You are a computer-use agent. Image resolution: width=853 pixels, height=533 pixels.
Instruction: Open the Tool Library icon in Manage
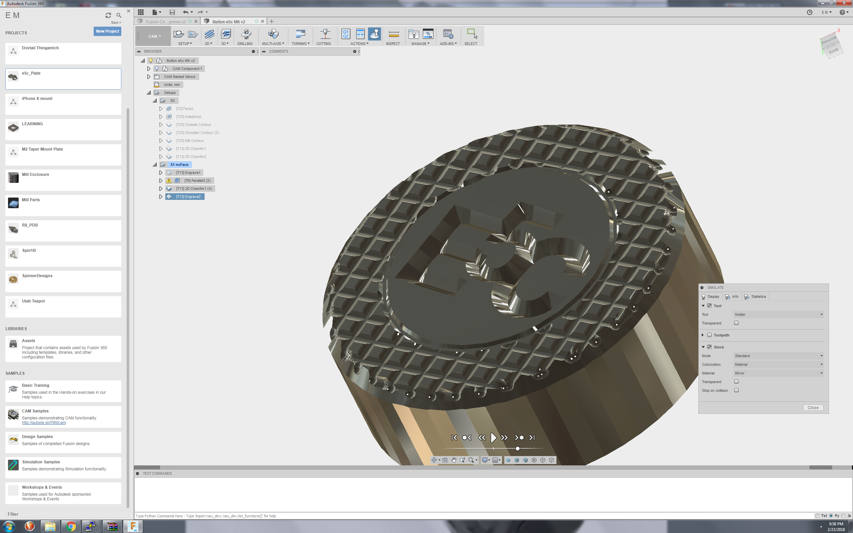coord(414,34)
